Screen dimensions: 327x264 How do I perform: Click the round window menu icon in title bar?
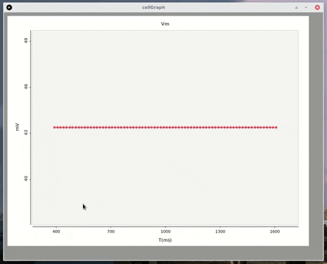point(9,7)
